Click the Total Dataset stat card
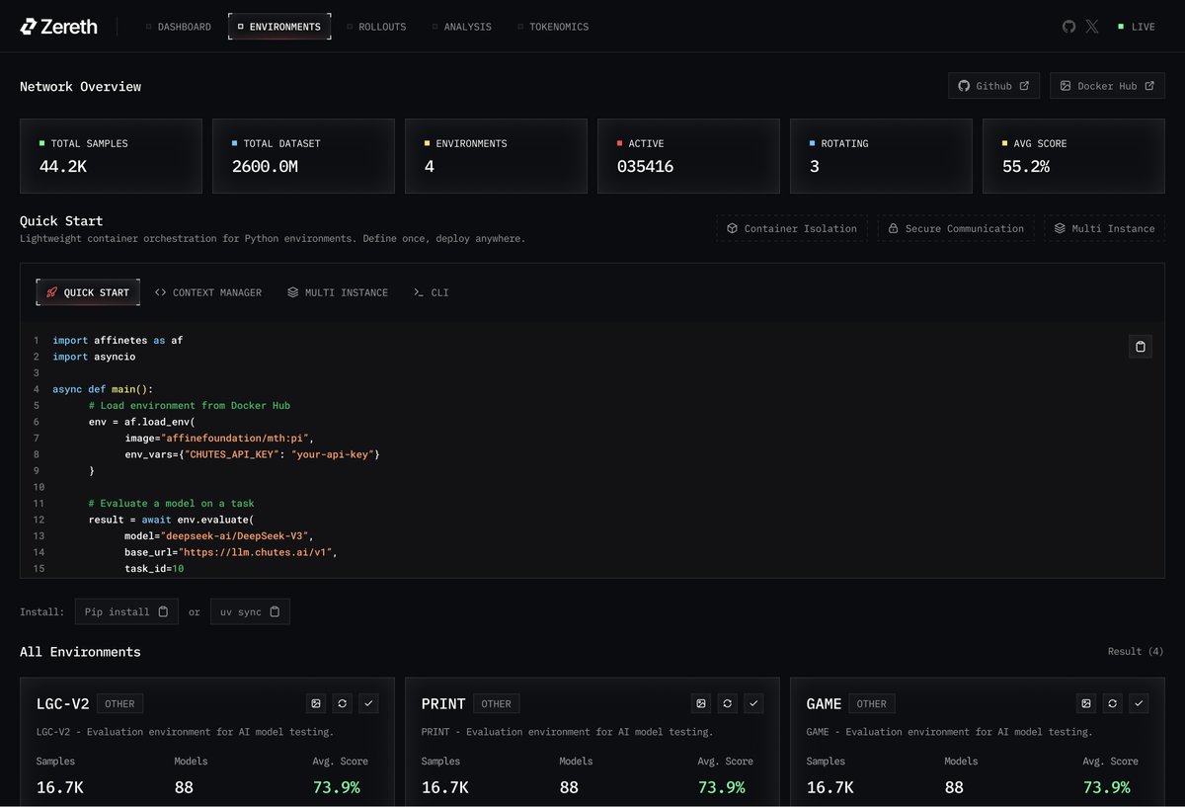1185x807 pixels. pos(303,156)
